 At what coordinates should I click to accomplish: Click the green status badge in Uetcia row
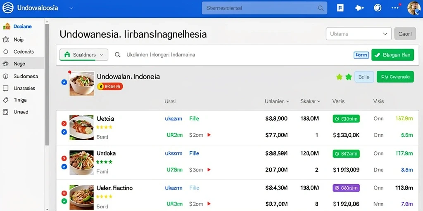[346, 119]
